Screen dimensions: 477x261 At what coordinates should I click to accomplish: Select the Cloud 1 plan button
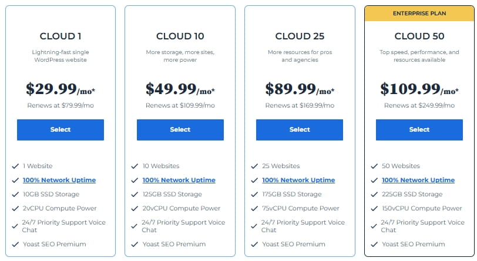(61, 130)
